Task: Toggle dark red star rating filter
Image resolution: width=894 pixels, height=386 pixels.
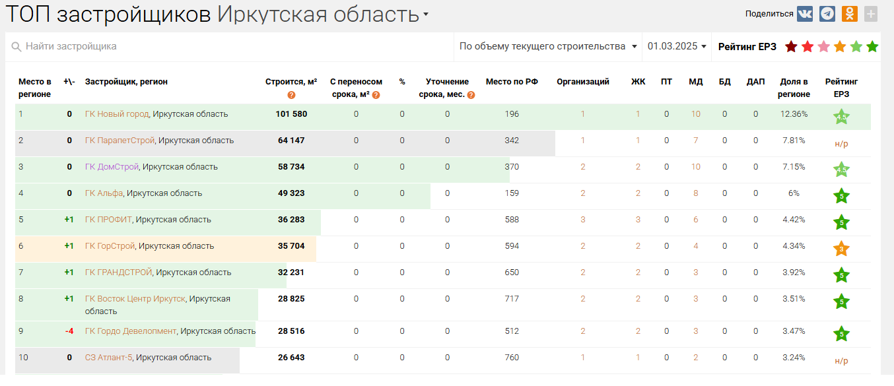Action: [x=791, y=47]
